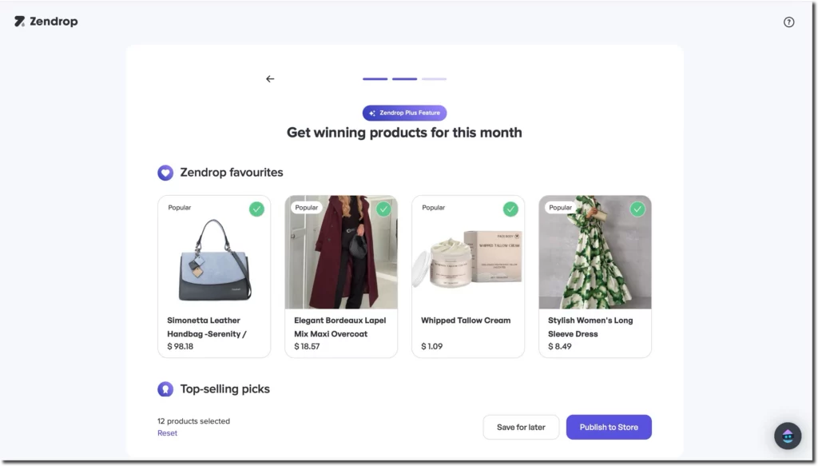Open the green floral dress product image
The image size is (818, 466).
[594, 252]
